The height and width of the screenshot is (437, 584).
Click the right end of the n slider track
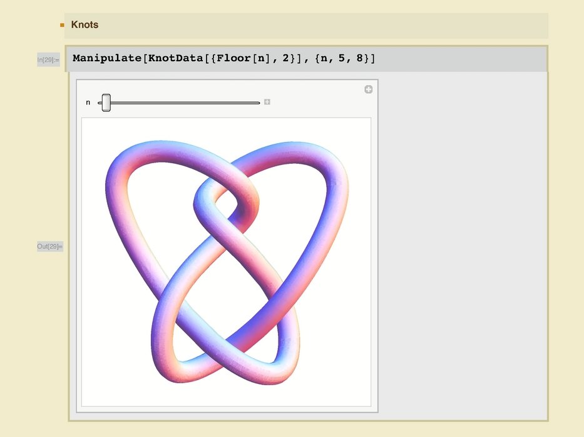point(257,102)
